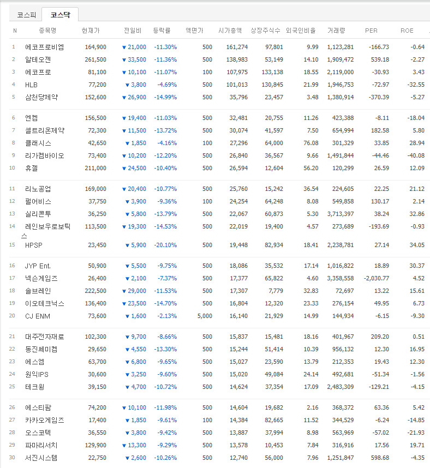Open the 실리콘투 stock link

(38, 214)
